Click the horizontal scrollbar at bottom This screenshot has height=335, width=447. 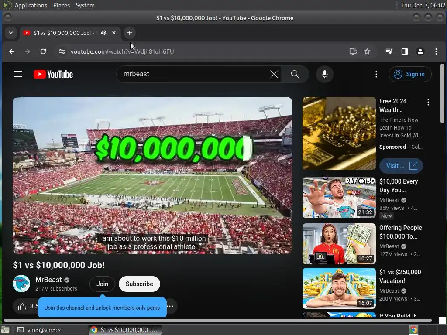[218, 321]
